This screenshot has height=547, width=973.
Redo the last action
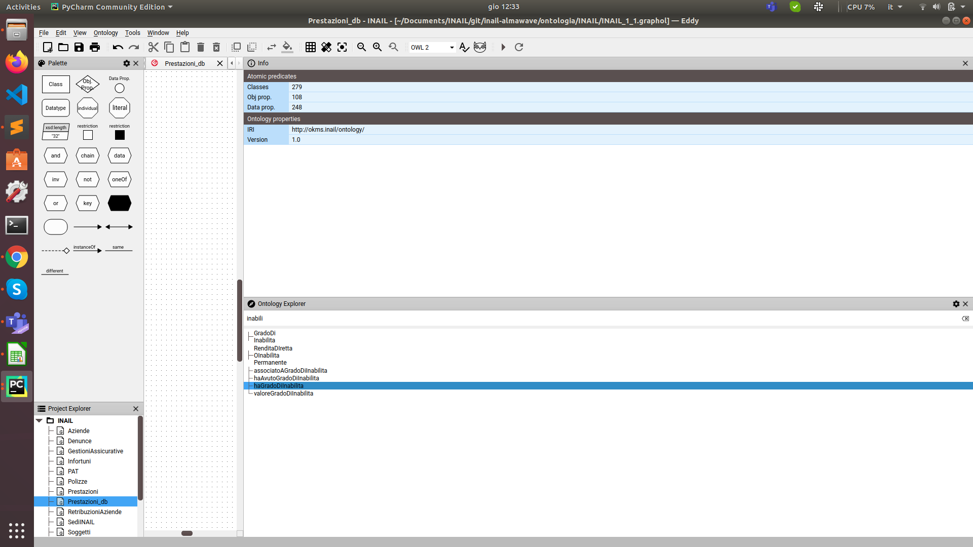click(134, 47)
